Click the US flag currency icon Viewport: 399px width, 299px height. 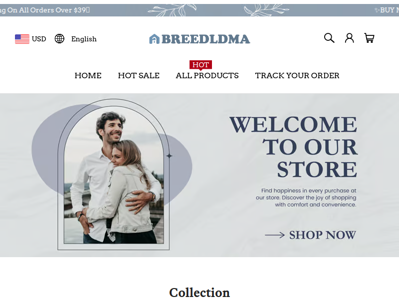[x=22, y=39]
